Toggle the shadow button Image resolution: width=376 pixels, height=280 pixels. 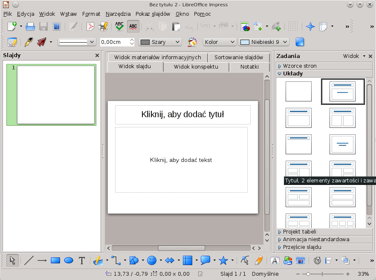click(300, 42)
